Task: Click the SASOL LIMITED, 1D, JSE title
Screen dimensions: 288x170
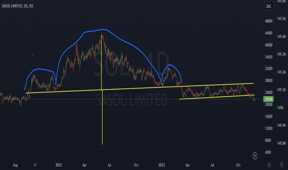Action: coord(17,6)
